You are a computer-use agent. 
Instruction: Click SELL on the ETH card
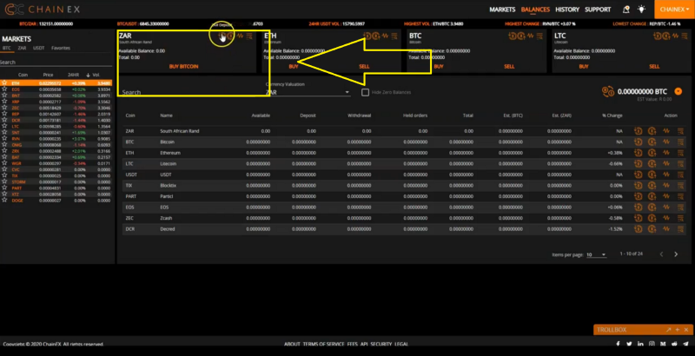tap(364, 66)
